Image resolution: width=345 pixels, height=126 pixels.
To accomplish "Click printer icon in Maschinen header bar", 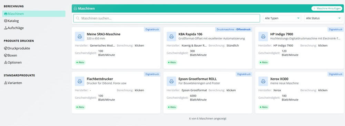I will (x=76, y=9).
